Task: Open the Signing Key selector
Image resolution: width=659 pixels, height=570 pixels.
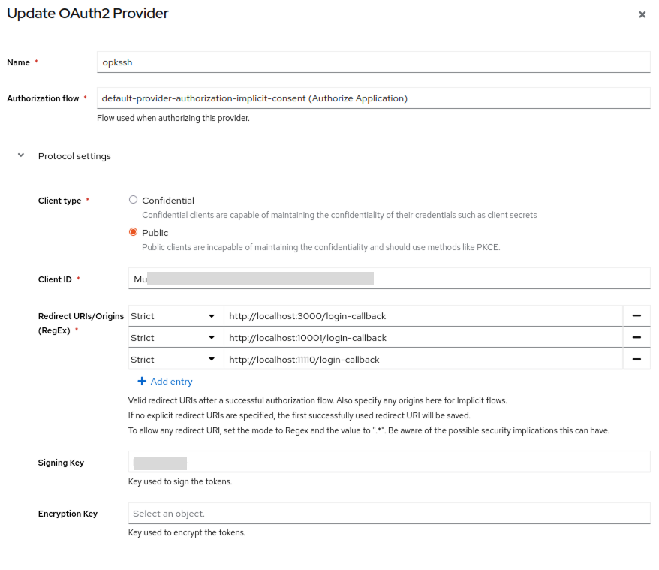Action: pos(389,463)
